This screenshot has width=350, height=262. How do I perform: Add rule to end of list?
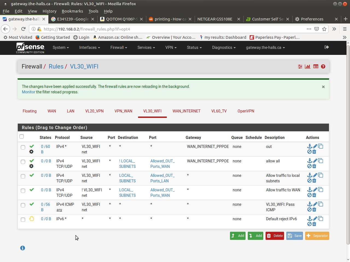(x=255, y=236)
